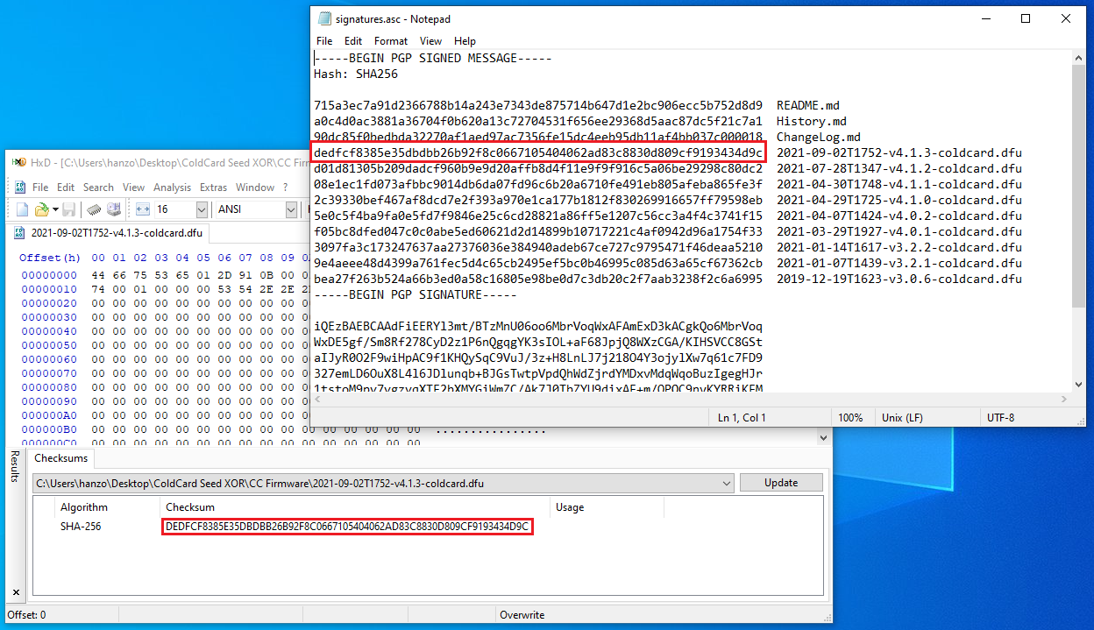
Task: Click the README.md filename in Notepad
Action: 808,105
